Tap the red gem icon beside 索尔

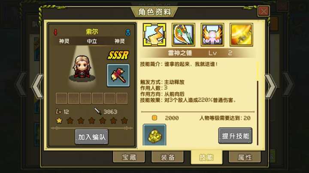(55, 32)
